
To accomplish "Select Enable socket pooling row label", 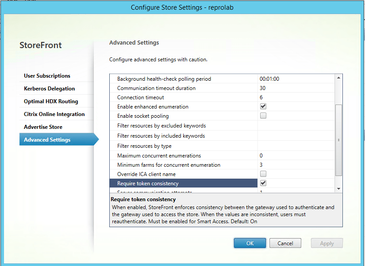I will click(143, 116).
